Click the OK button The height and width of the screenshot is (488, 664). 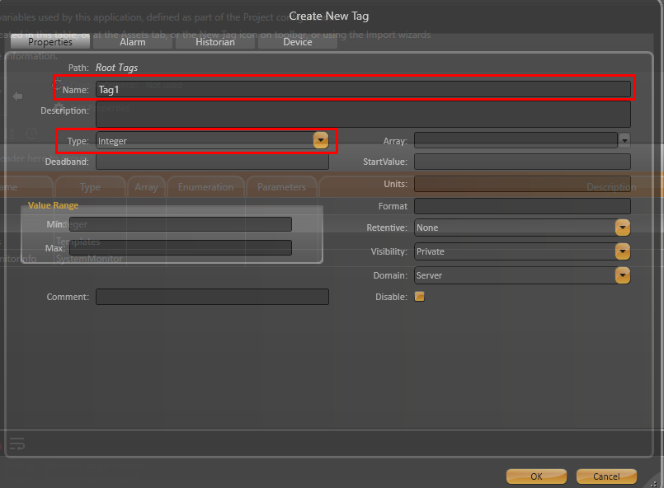point(536,476)
